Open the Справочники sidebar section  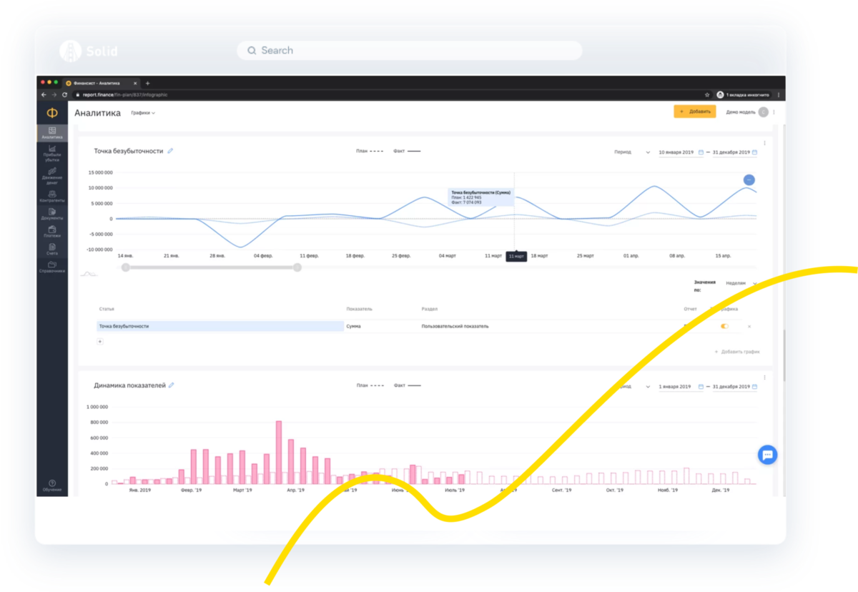tap(52, 267)
